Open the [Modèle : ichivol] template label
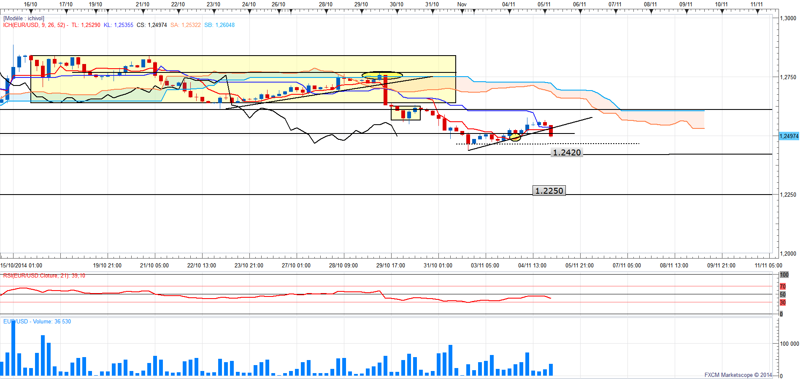 coord(24,19)
